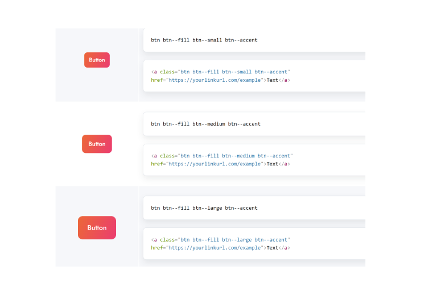The height and width of the screenshot is (295, 421).
Task: Click the opening <a tag in the medium snippet
Action: pyautogui.click(x=154, y=156)
